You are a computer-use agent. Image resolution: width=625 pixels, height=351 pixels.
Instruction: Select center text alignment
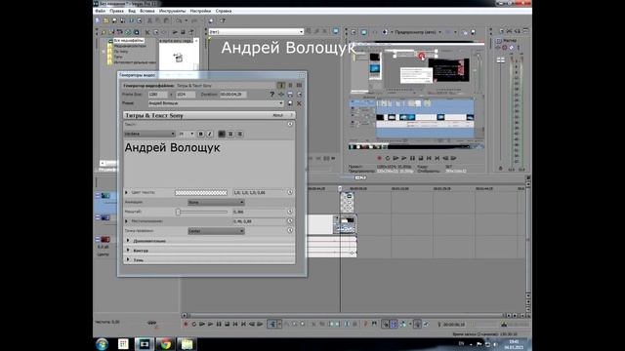[230, 135]
